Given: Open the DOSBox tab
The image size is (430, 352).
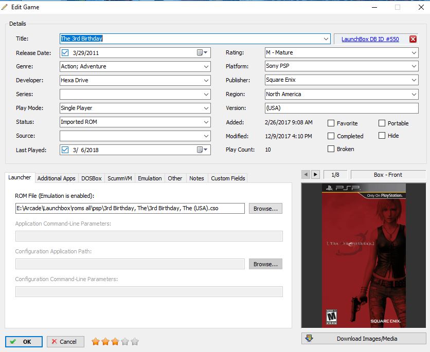Looking at the screenshot, I should pyautogui.click(x=92, y=178).
